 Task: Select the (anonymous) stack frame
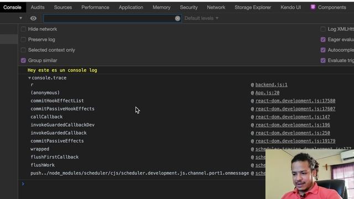(45, 93)
